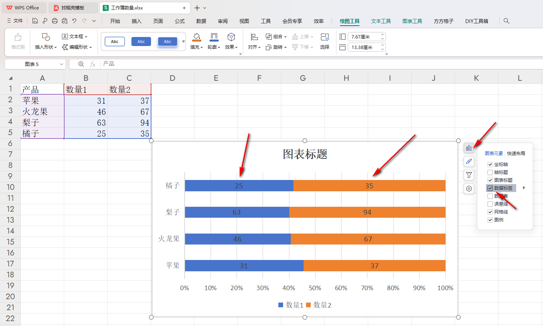
Task: Click the rotate icon
Action: pos(269,47)
